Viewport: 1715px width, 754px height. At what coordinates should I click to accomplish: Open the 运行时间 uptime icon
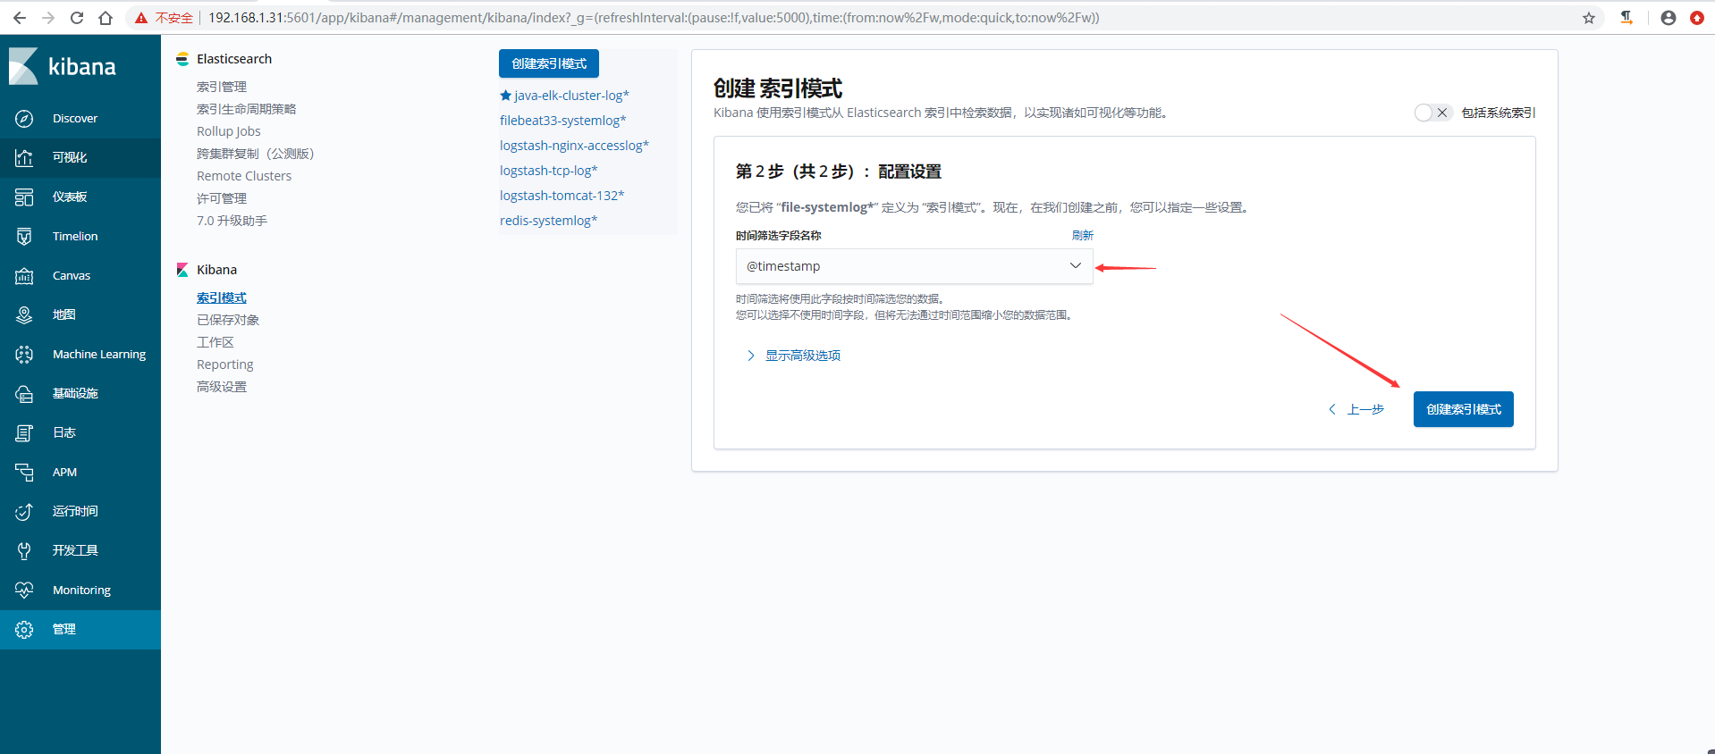pyautogui.click(x=24, y=511)
